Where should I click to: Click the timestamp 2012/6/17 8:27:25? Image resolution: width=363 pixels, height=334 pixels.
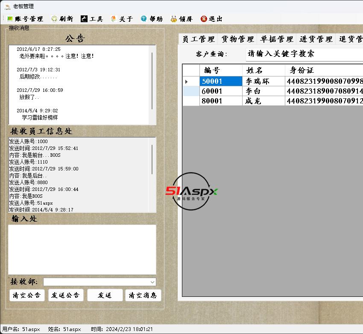coord(38,49)
